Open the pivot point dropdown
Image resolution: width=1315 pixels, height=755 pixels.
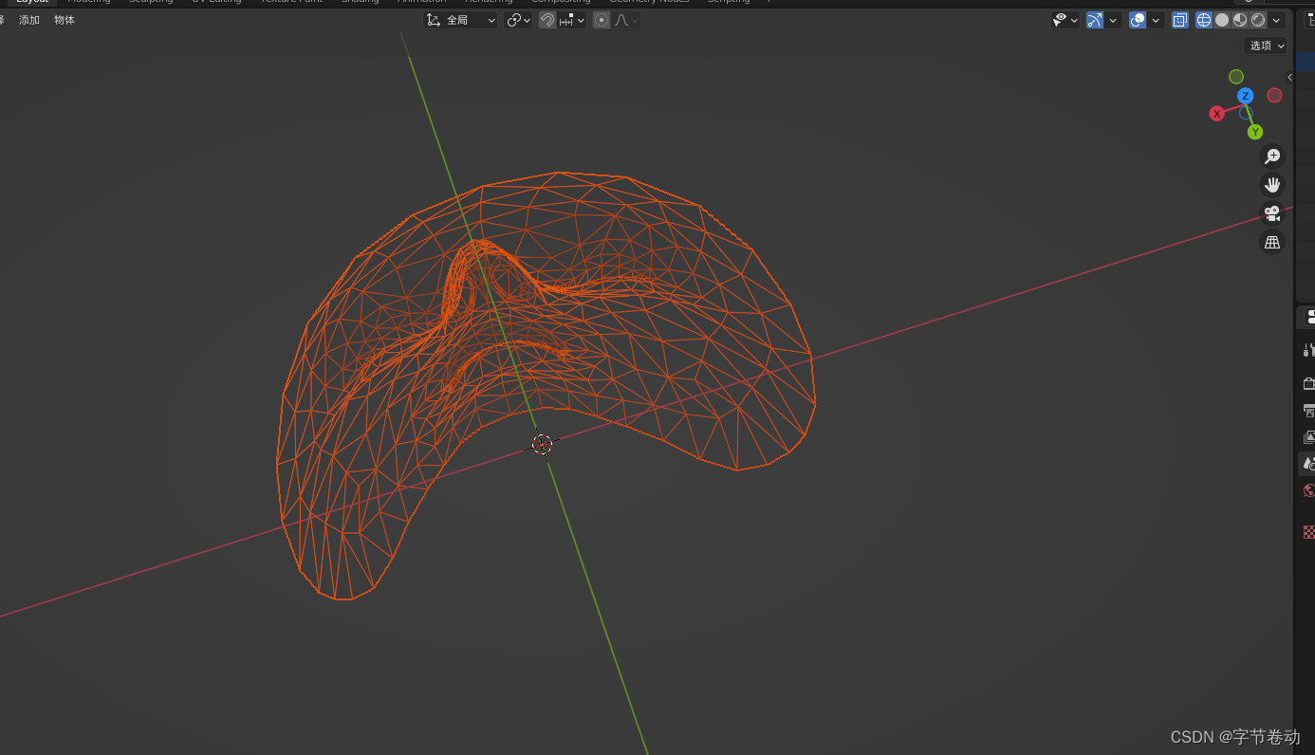[x=518, y=20]
